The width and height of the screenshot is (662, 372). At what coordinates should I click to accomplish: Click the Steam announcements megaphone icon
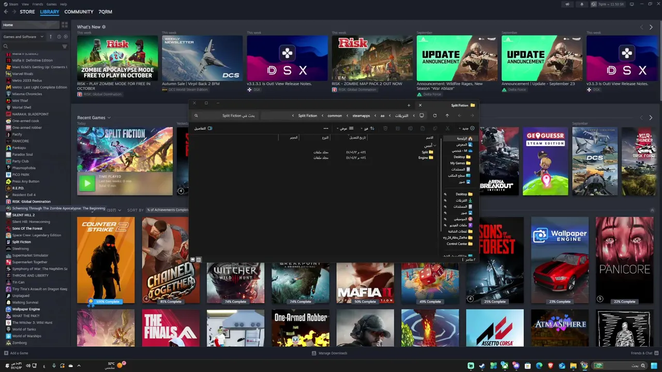coord(567,4)
